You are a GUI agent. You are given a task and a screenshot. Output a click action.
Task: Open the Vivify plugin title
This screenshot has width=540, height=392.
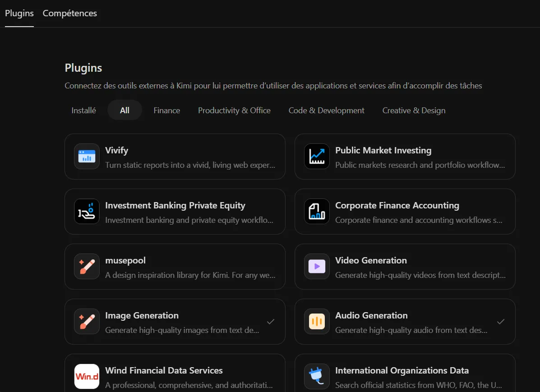pyautogui.click(x=117, y=151)
